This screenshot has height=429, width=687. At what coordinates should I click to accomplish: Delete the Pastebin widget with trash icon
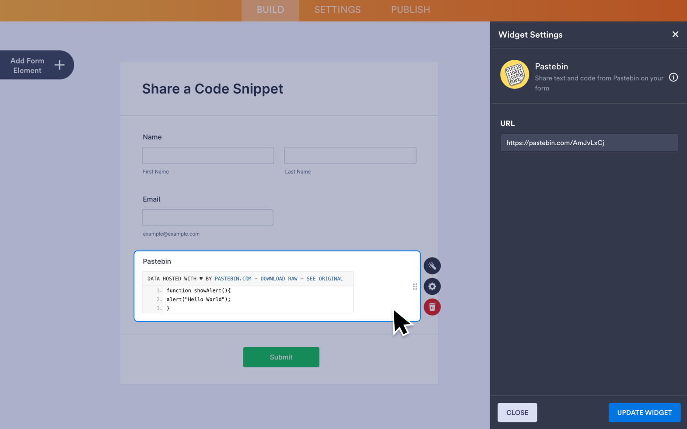click(x=432, y=307)
